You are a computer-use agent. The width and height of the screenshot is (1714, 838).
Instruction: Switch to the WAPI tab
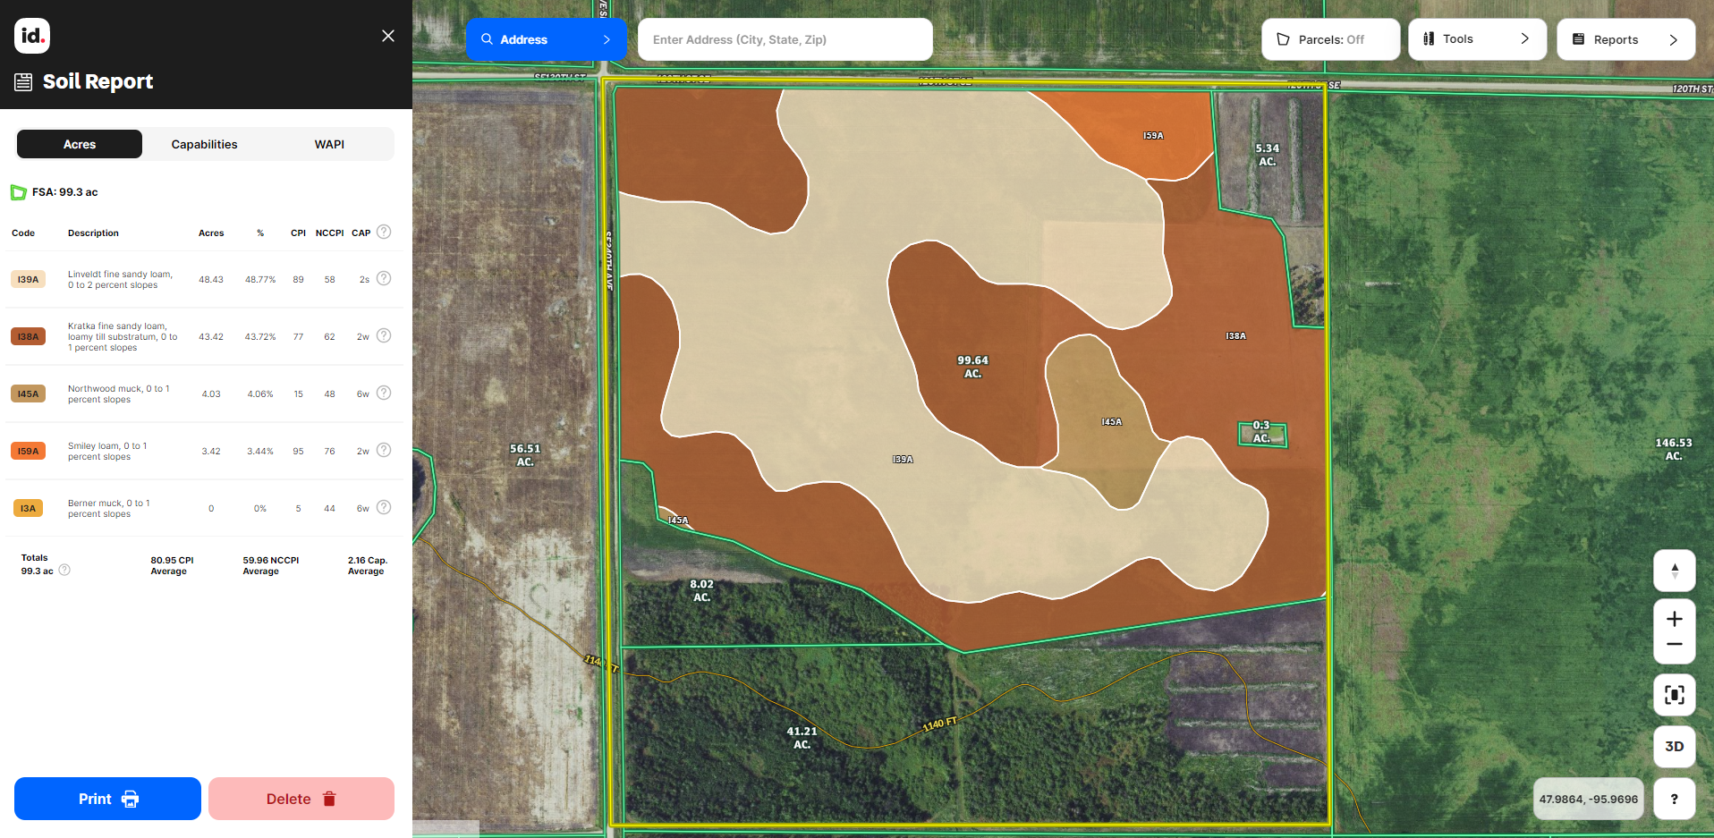[329, 144]
